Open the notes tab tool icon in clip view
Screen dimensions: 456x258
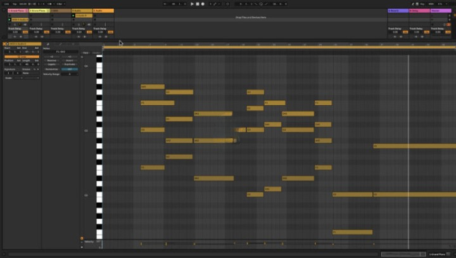[x=48, y=44]
